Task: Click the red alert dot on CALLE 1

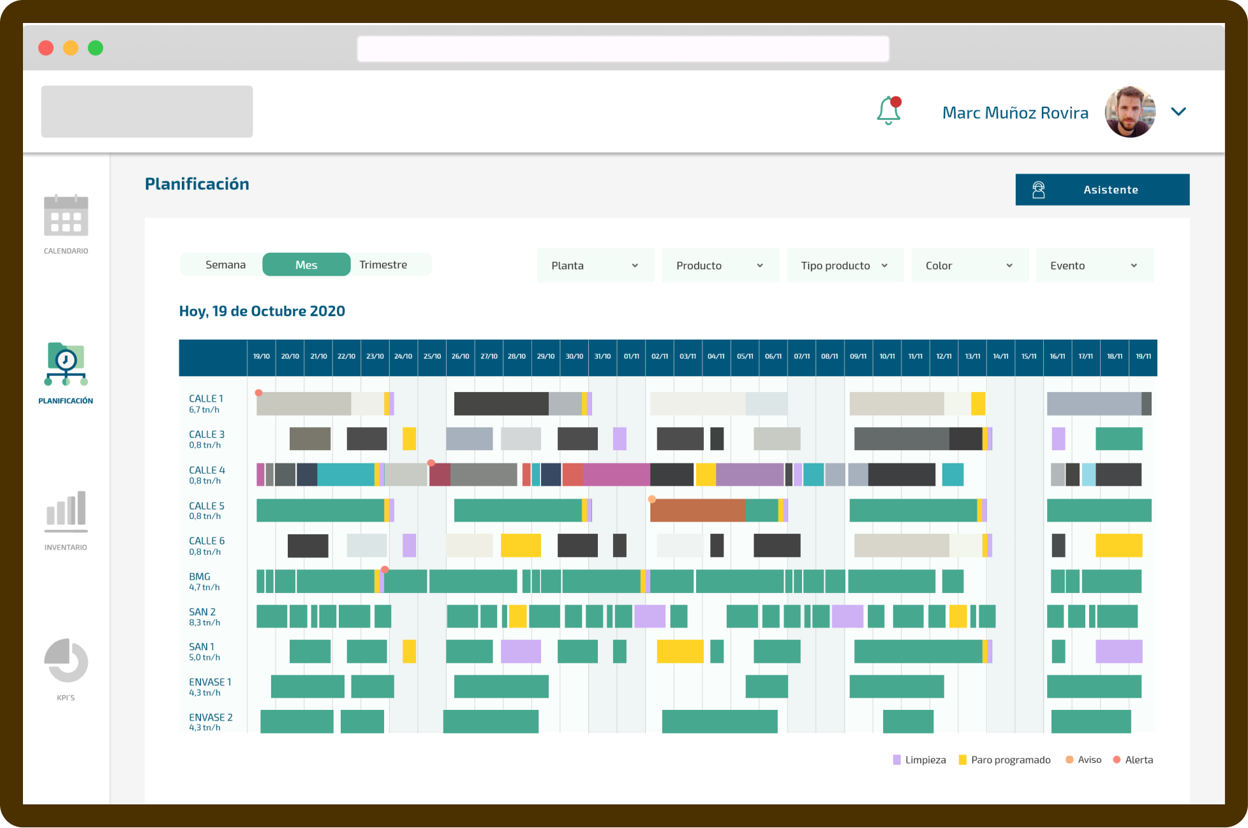Action: tap(258, 393)
